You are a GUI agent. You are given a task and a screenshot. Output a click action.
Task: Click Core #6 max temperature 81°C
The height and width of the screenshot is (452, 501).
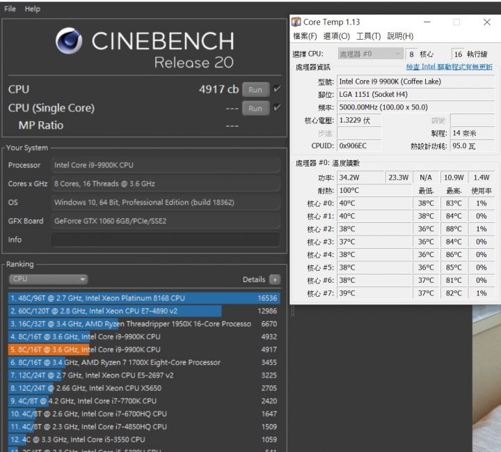(454, 280)
